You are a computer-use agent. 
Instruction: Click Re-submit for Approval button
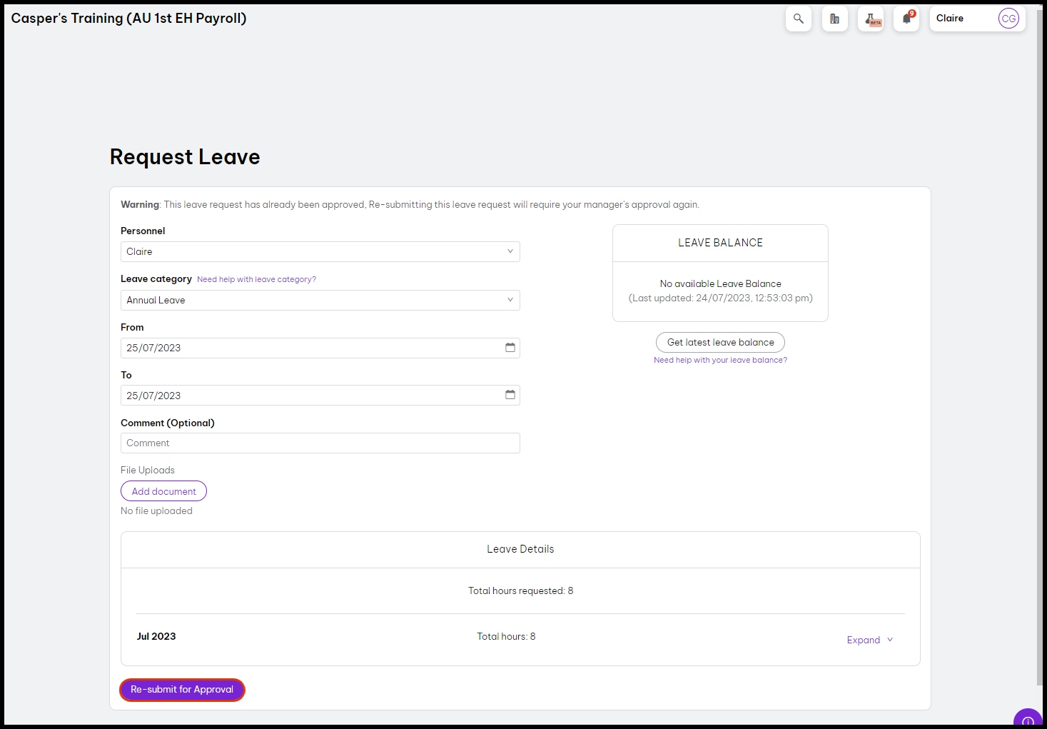[182, 690]
